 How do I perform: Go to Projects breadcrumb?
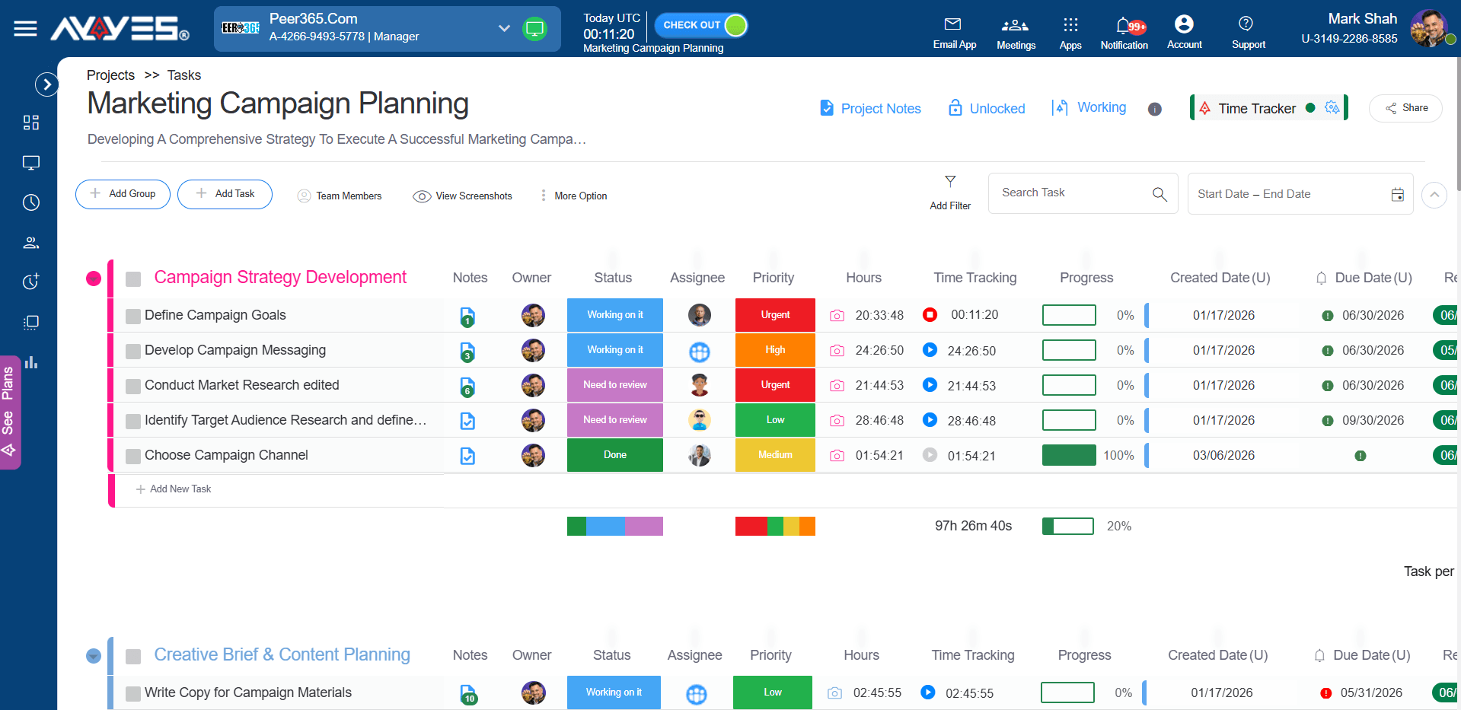110,75
